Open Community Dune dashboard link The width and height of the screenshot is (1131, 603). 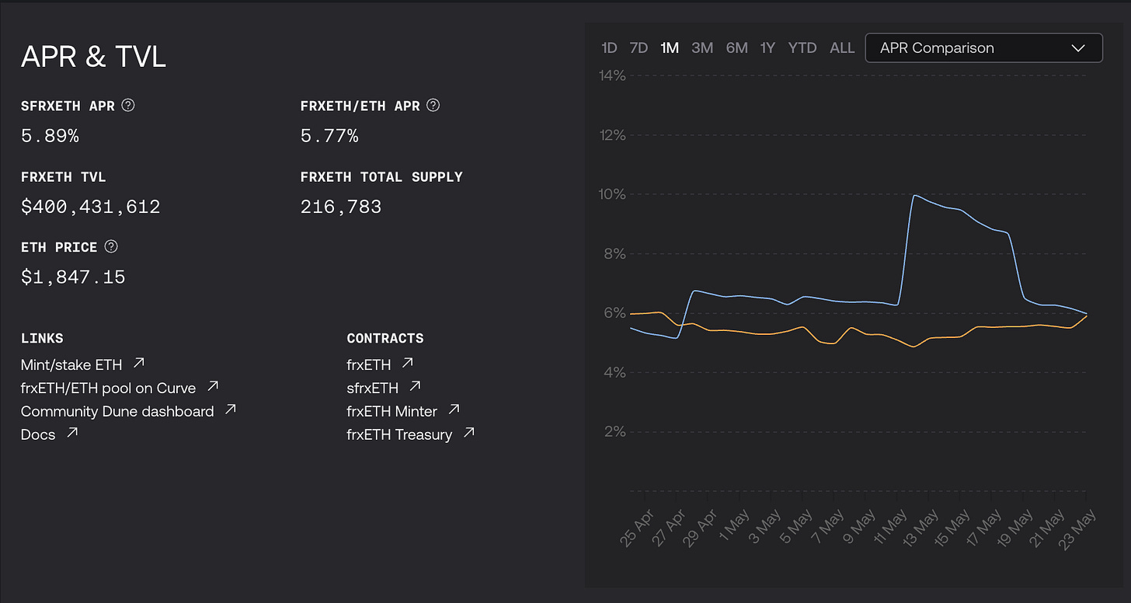(117, 411)
